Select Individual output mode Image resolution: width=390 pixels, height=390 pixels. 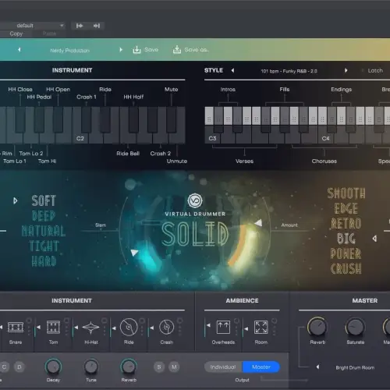click(x=223, y=367)
